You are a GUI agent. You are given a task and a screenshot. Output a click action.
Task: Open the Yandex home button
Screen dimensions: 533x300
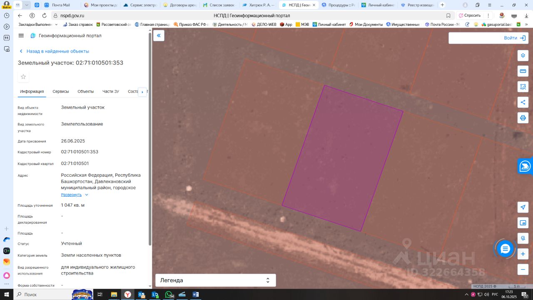[32, 15]
